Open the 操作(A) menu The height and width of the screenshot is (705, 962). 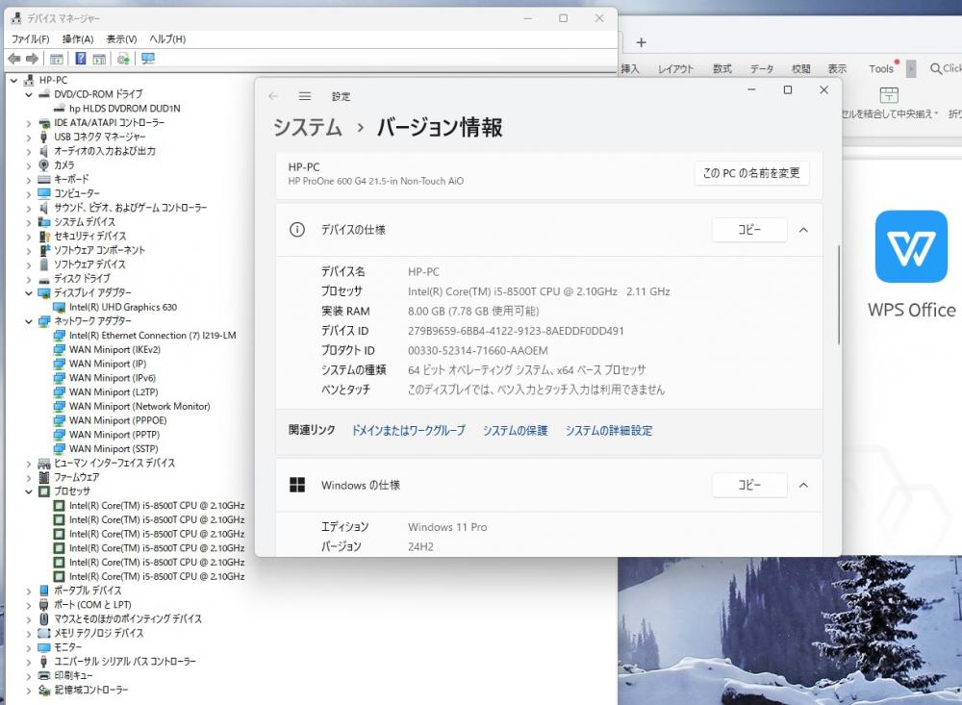[x=78, y=38]
